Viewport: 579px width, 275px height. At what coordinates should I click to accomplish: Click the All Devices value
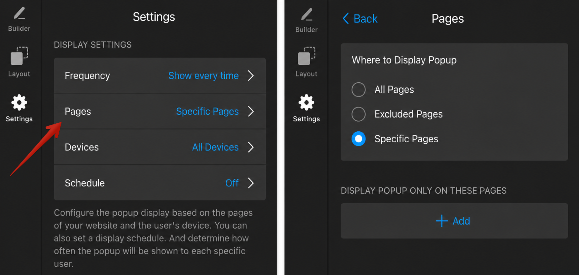215,147
